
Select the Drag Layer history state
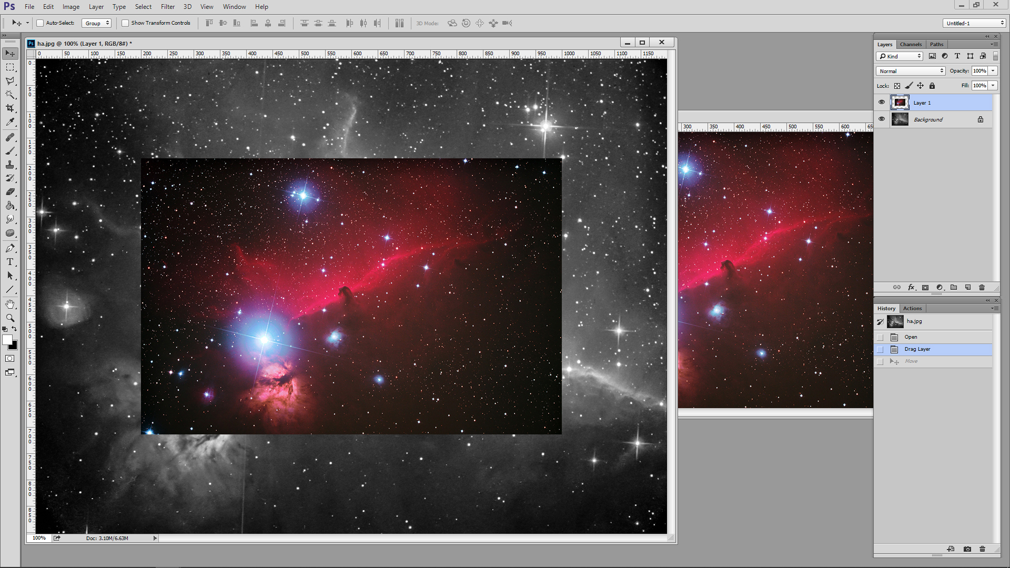click(x=934, y=349)
